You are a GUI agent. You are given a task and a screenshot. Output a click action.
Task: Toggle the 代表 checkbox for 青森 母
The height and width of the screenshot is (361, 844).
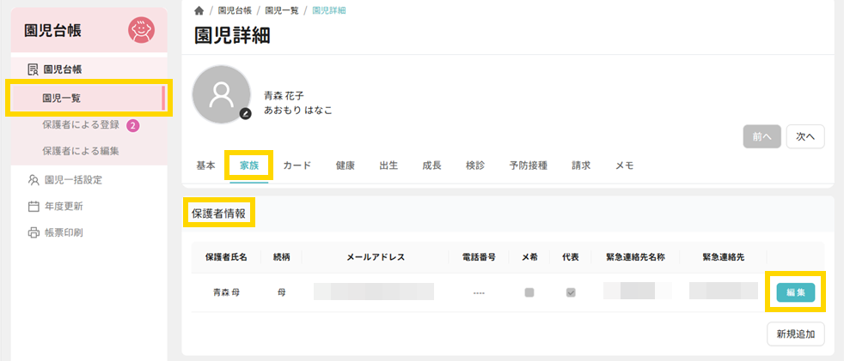[x=570, y=292]
